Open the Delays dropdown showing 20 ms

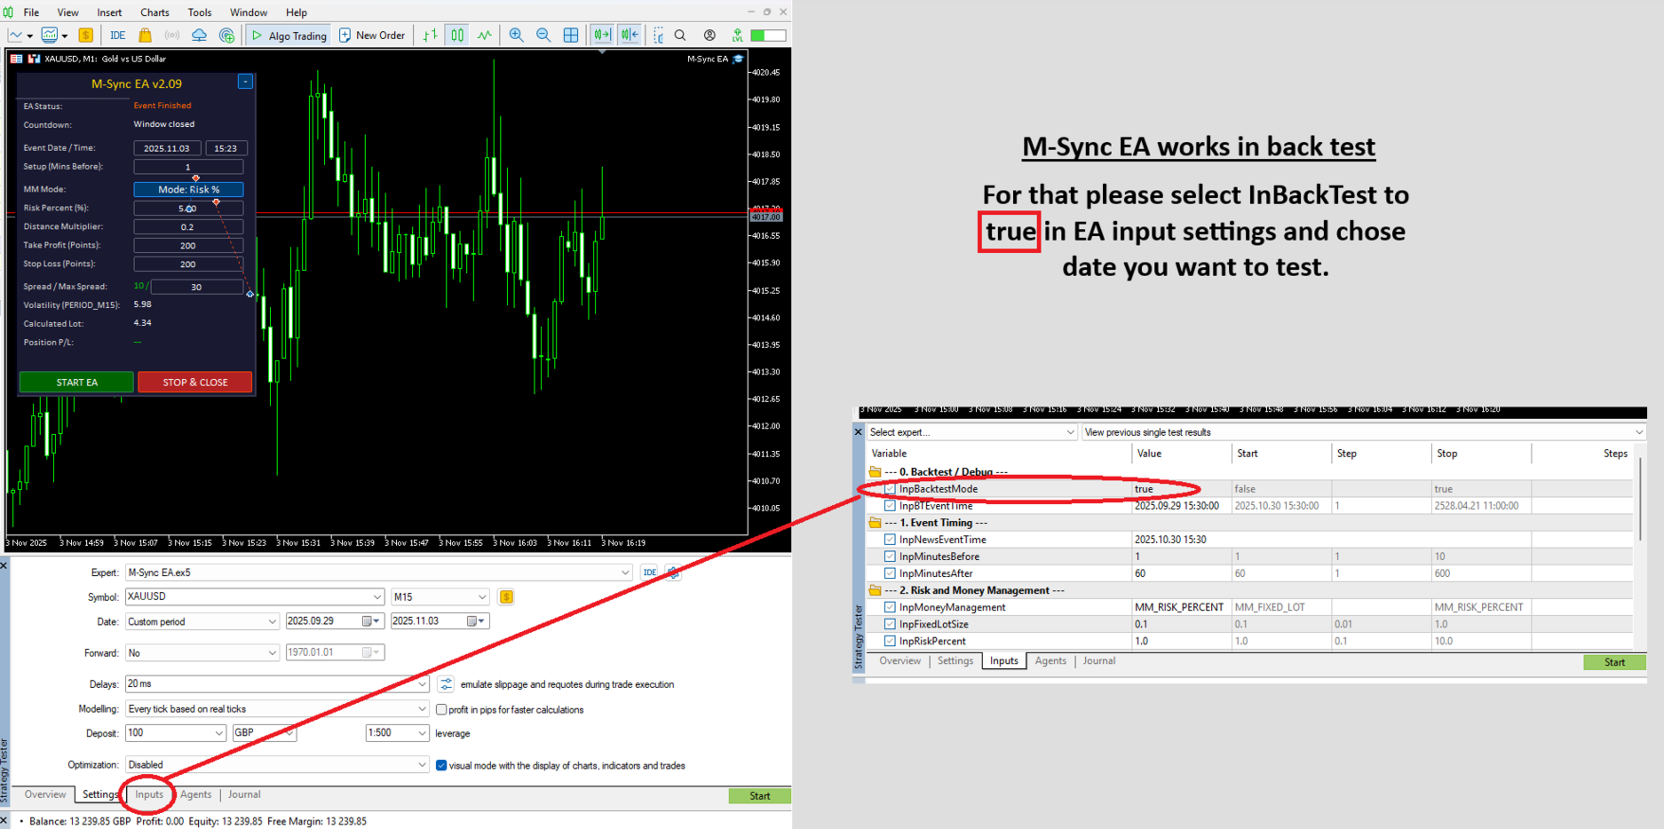278,684
